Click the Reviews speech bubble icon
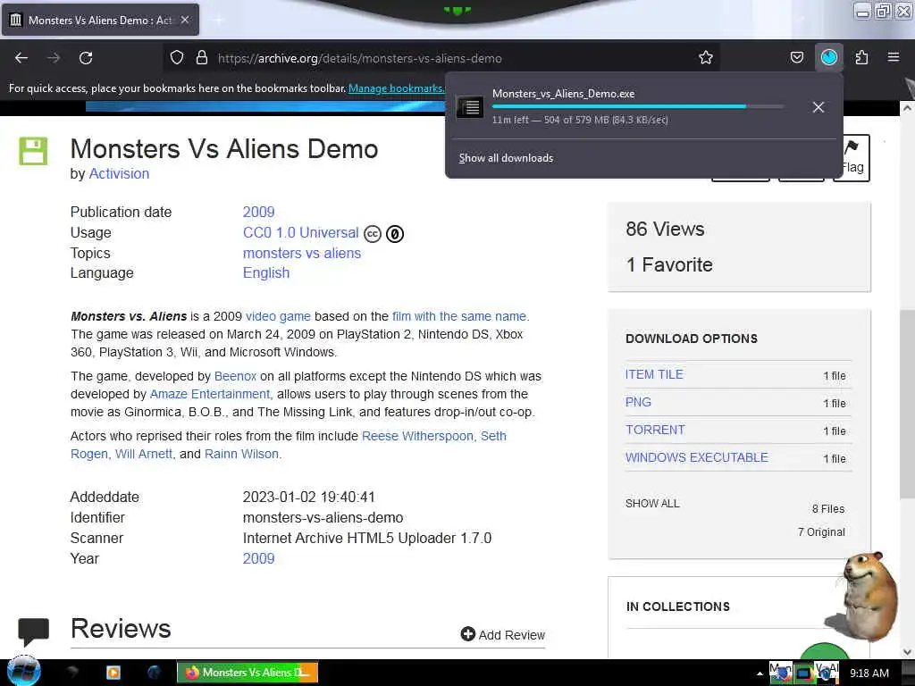Viewport: 915px width, 686px height. (x=33, y=632)
